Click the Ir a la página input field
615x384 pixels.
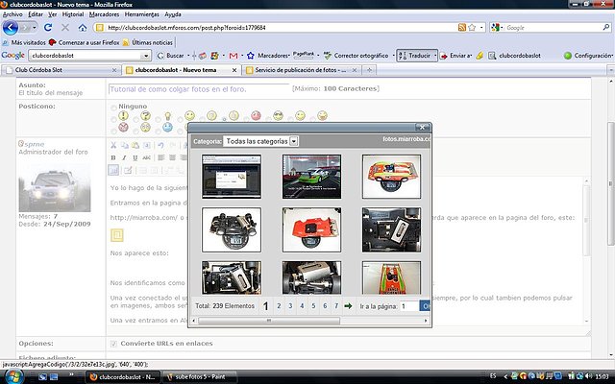tap(410, 306)
